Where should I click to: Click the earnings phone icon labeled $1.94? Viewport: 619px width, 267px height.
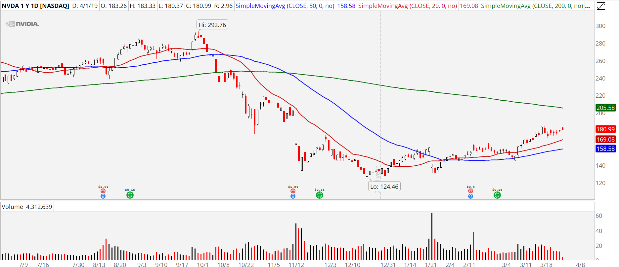tap(103, 191)
